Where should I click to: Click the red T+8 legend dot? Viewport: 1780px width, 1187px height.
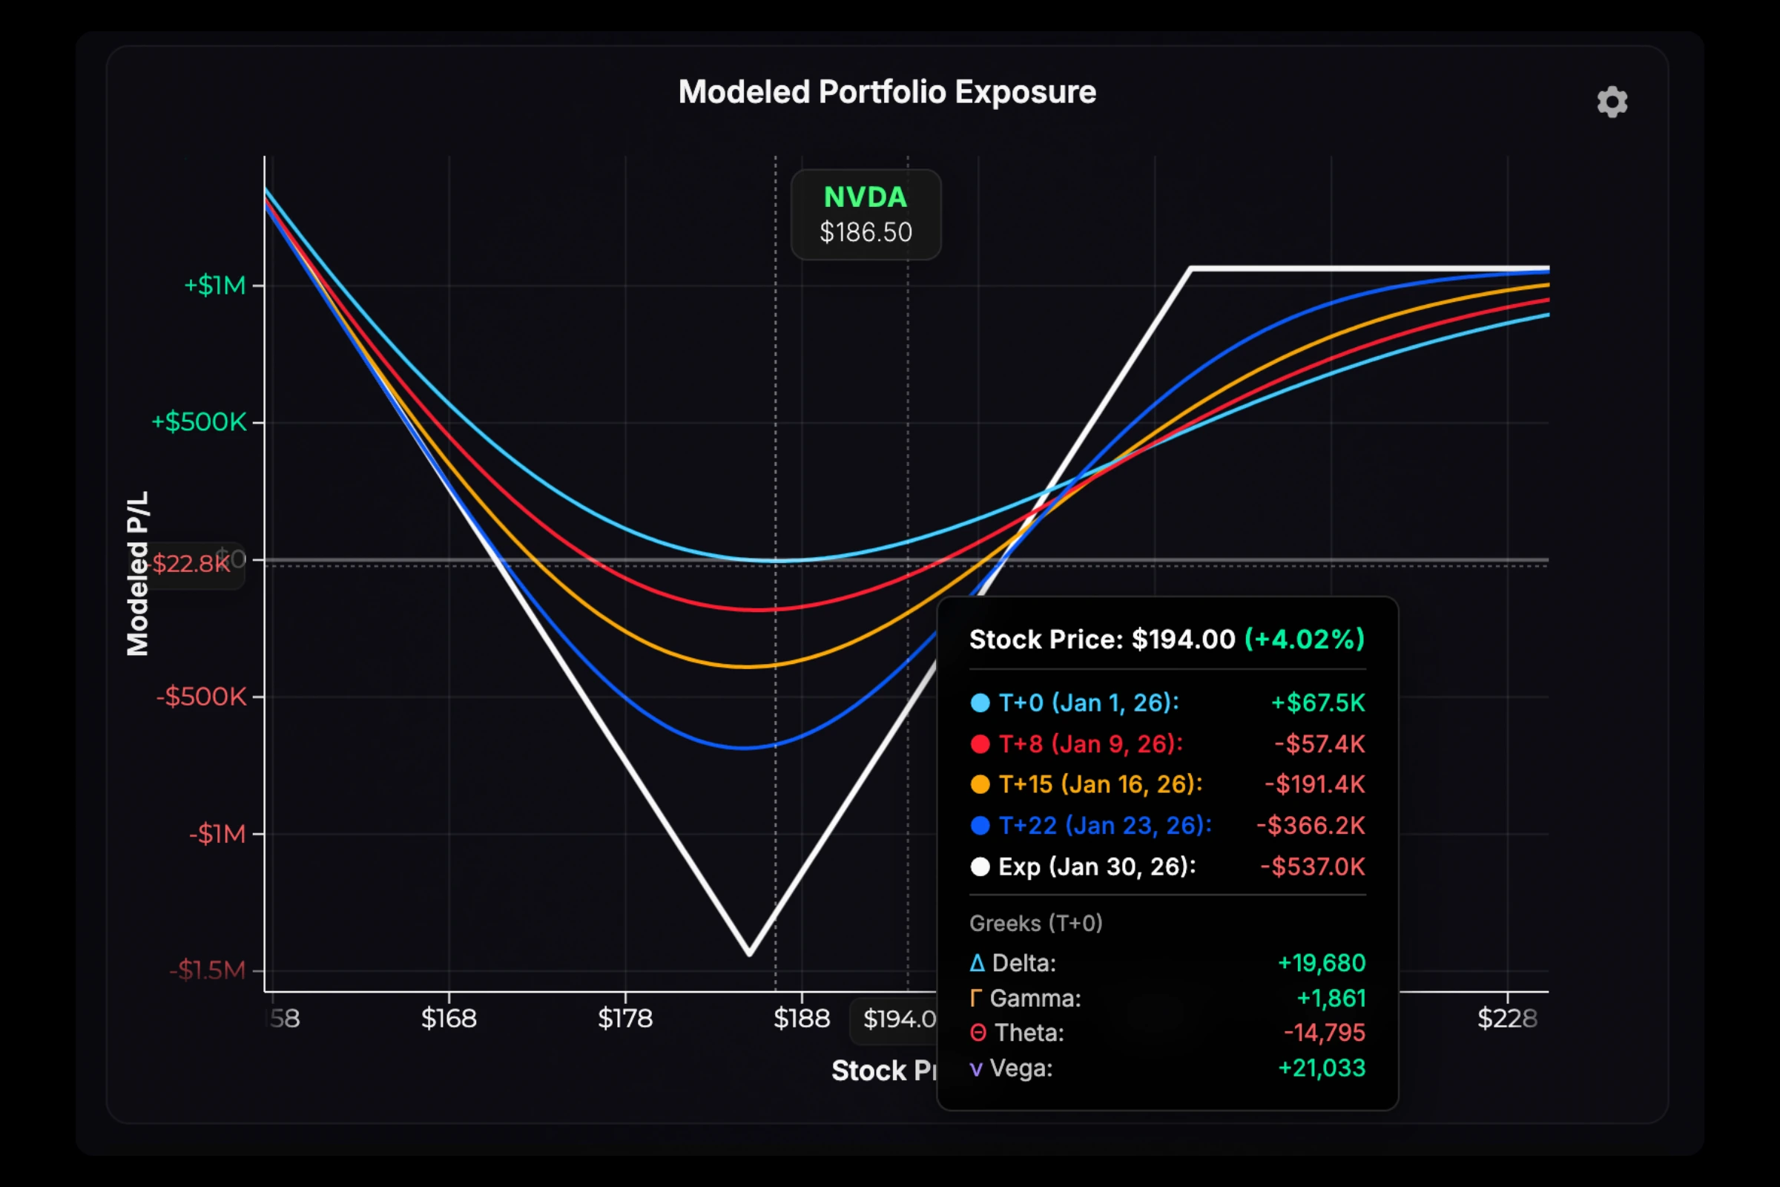point(980,744)
